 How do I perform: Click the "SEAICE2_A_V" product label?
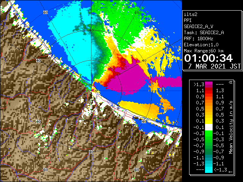pyautogui.click(x=199, y=27)
